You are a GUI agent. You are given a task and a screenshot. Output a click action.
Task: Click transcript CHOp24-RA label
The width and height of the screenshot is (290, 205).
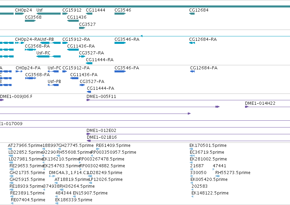click(x=28, y=39)
